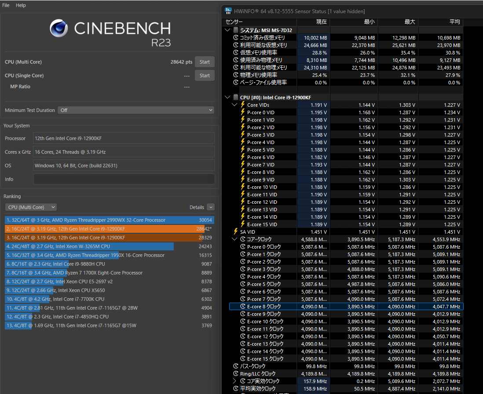
Task: Click the clock icon beside P-core 7 クロック
Action: click(243, 299)
